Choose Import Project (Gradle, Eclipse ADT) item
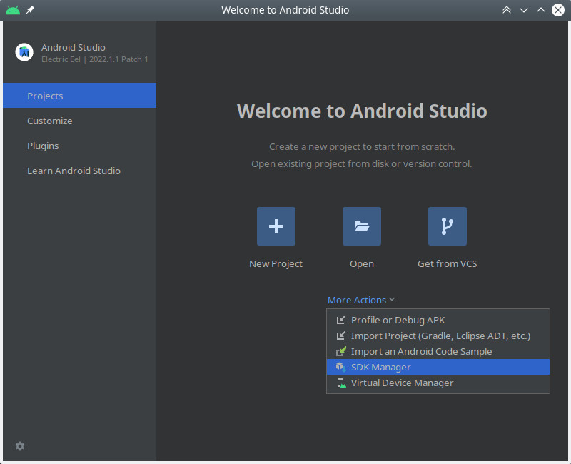This screenshot has height=464, width=571. tap(438, 336)
